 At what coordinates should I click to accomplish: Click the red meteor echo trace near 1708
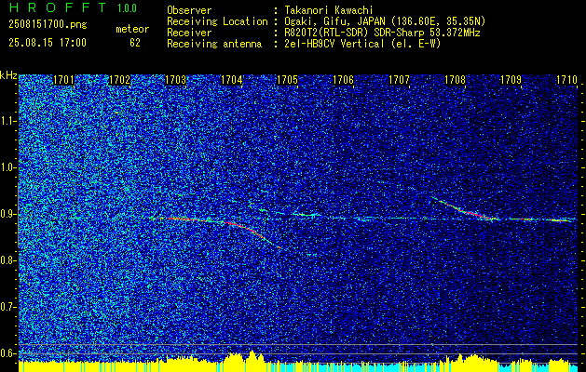click(x=467, y=210)
